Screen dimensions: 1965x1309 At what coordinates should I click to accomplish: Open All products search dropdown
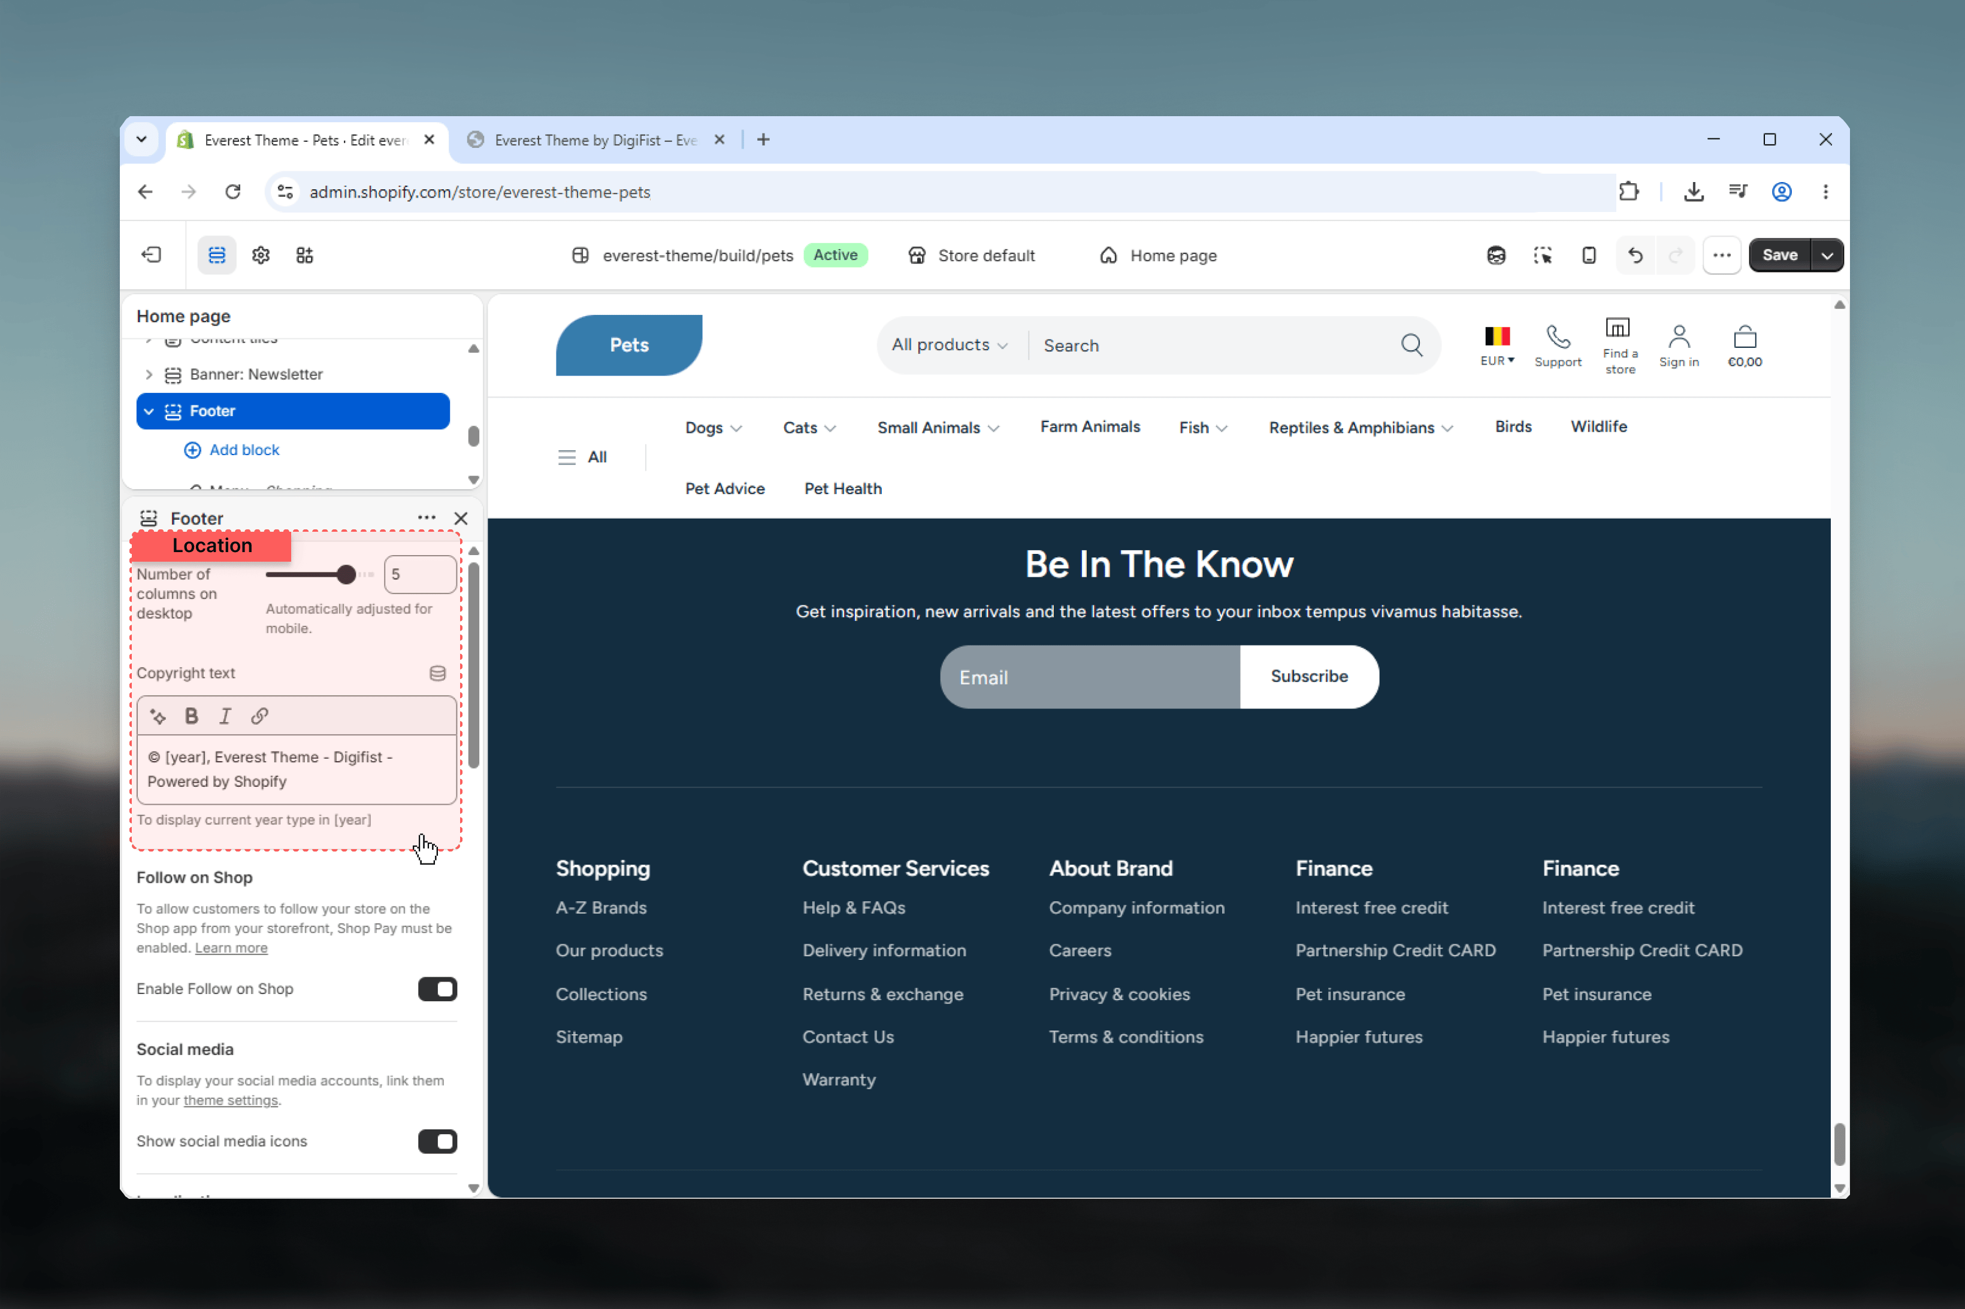point(950,345)
